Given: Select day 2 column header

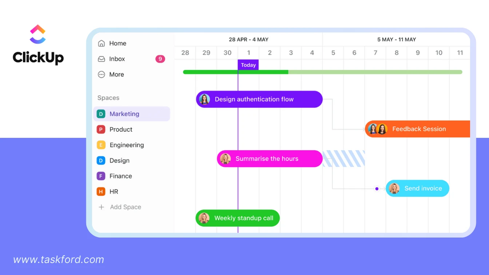Looking at the screenshot, I should (x=270, y=53).
